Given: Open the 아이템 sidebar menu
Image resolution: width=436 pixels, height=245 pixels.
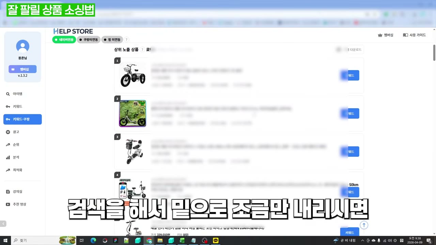Looking at the screenshot, I should 22,94.
